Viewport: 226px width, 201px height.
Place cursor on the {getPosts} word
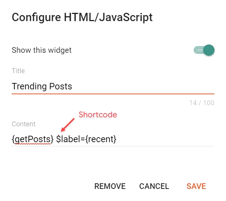[x=32, y=139]
